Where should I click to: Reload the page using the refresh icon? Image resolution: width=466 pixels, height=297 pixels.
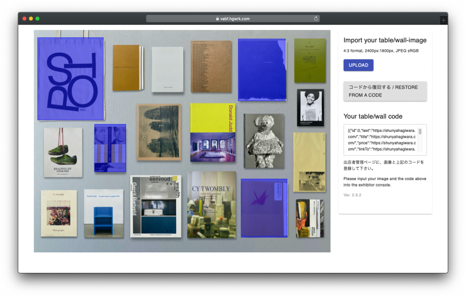click(316, 18)
